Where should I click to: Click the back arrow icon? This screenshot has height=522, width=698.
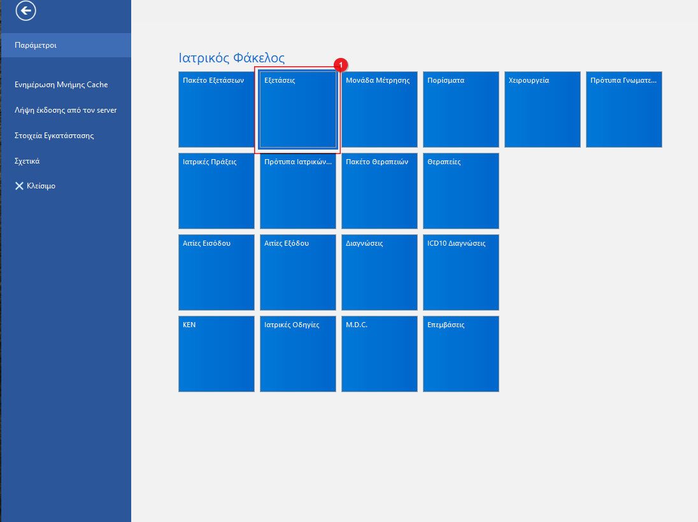coord(26,11)
